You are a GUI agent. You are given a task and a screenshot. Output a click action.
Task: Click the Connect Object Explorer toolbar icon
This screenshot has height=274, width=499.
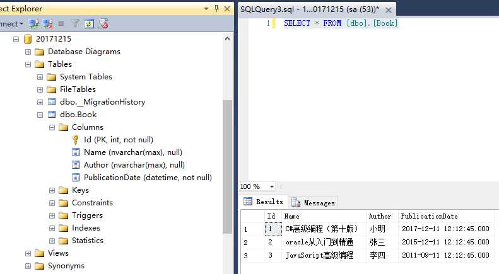[x=33, y=24]
